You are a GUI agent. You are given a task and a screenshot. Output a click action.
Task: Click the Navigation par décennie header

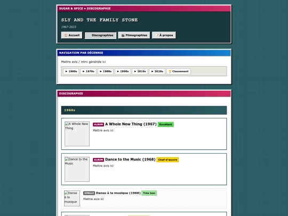pyautogui.click(x=144, y=53)
